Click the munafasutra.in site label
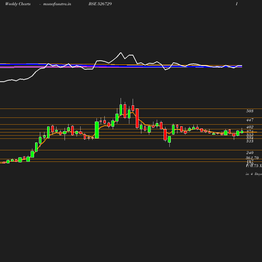The image size is (262, 262). click(x=57, y=4)
